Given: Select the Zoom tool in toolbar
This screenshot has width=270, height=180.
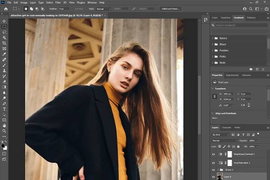Looking at the screenshot, I should click(4, 131).
